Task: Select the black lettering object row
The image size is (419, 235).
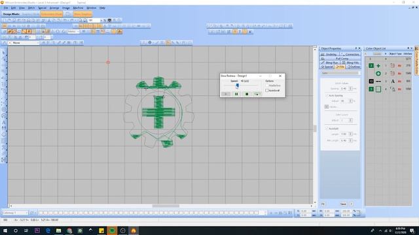Action: (x=388, y=81)
